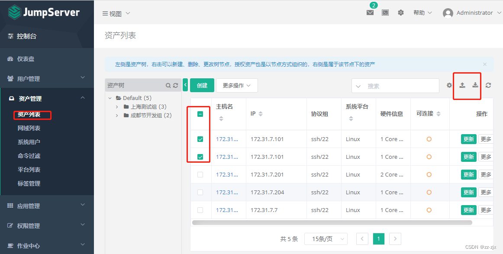The image size is (503, 254).
Task: Click the import upload icon above the table
Action: point(462,85)
